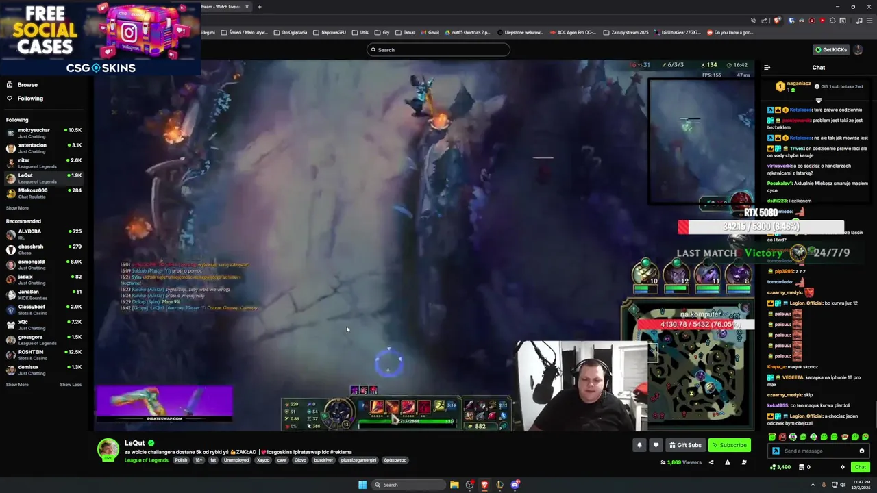This screenshot has height=493, width=877.
Task: Open the KICKs shop icon showing 0
Action: (804, 467)
